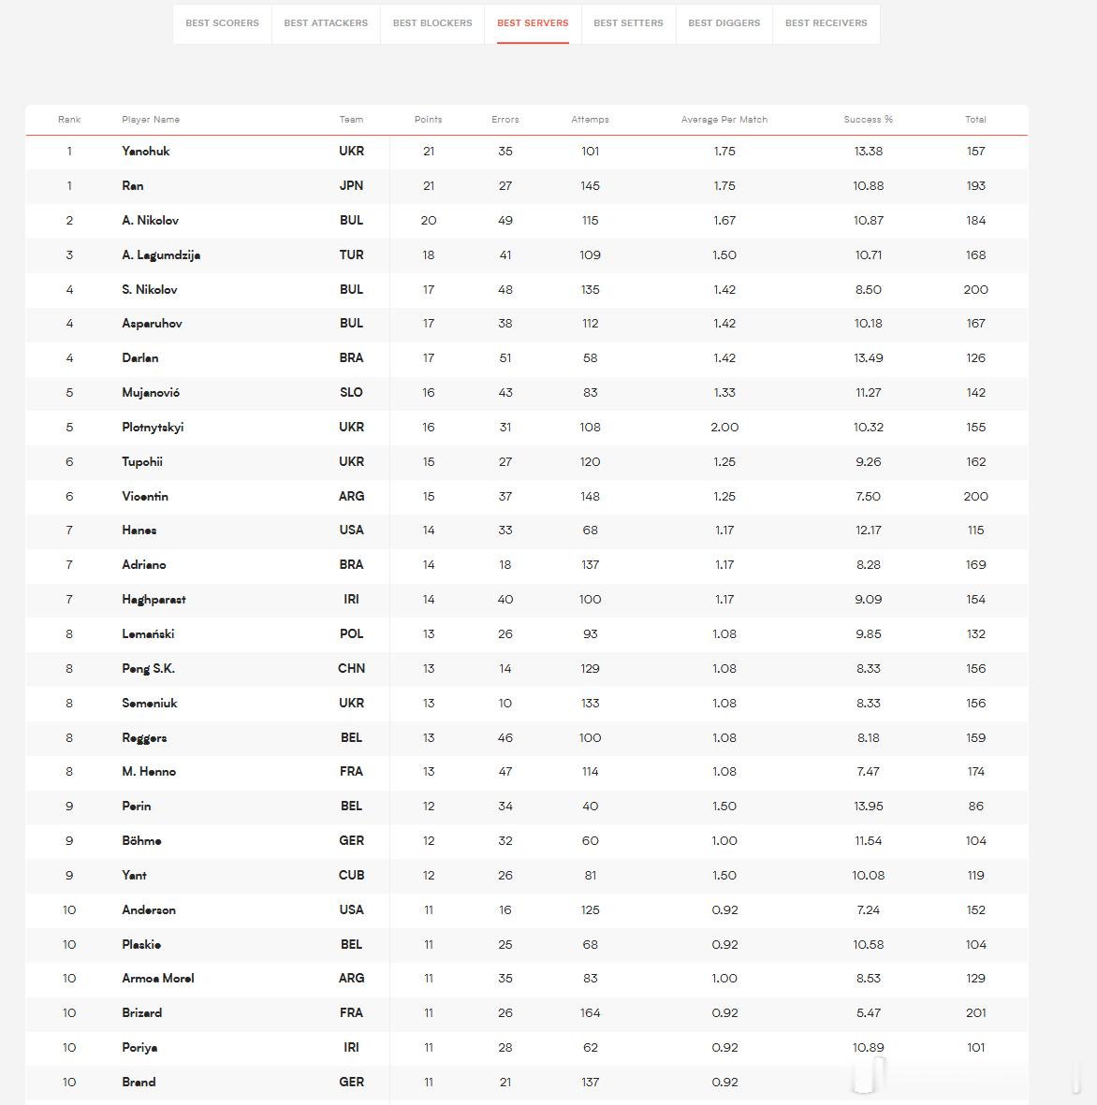This screenshot has height=1105, width=1097.
Task: Select the Average Per Match header
Action: (724, 120)
